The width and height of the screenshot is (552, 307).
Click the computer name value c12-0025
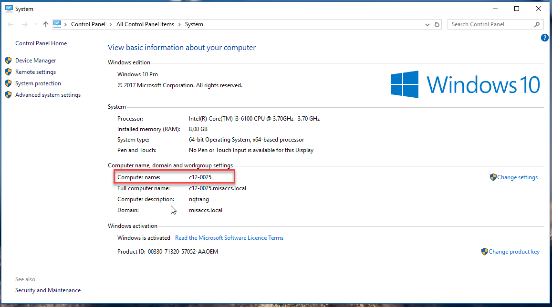200,177
